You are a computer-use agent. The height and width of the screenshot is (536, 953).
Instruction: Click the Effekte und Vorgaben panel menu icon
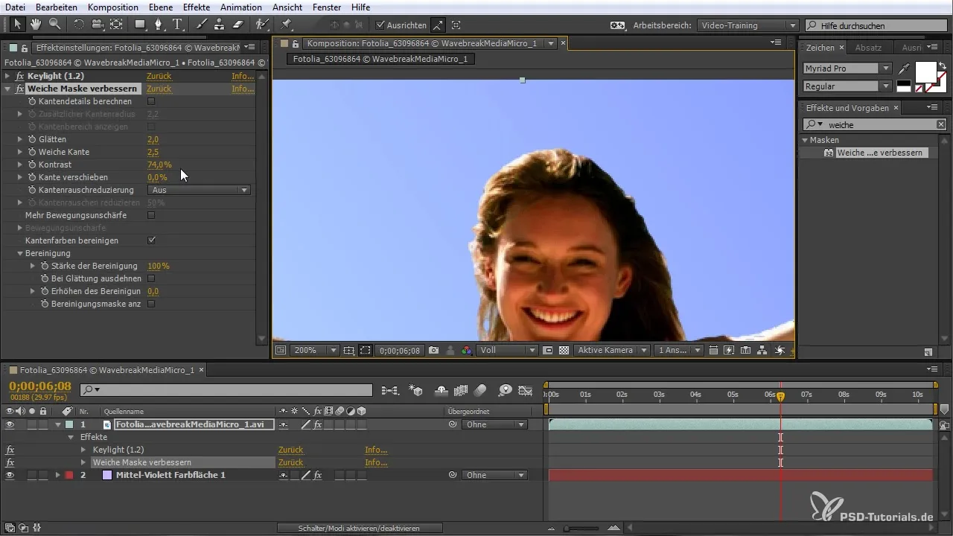pos(933,108)
